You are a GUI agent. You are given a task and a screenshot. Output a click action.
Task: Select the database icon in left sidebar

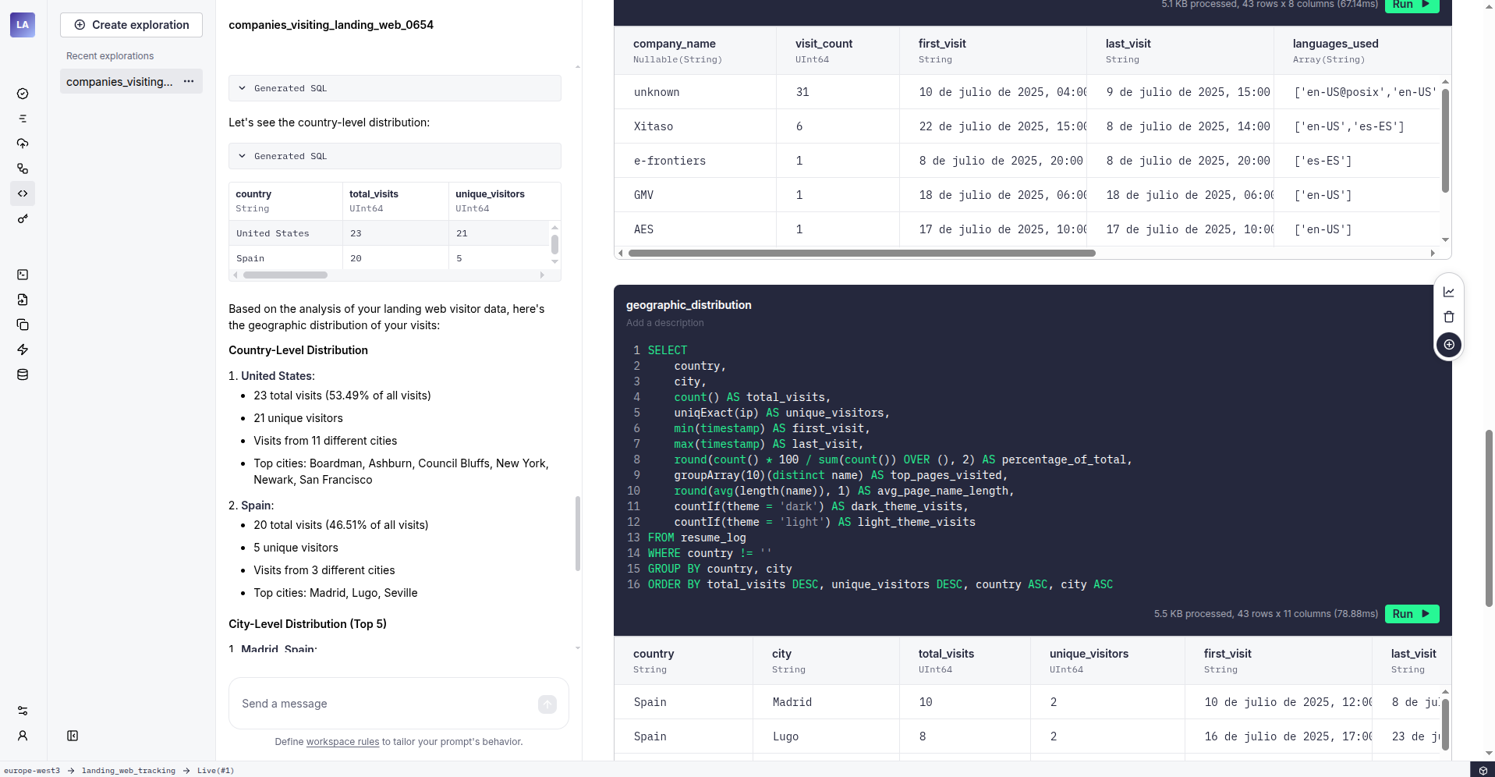click(23, 374)
